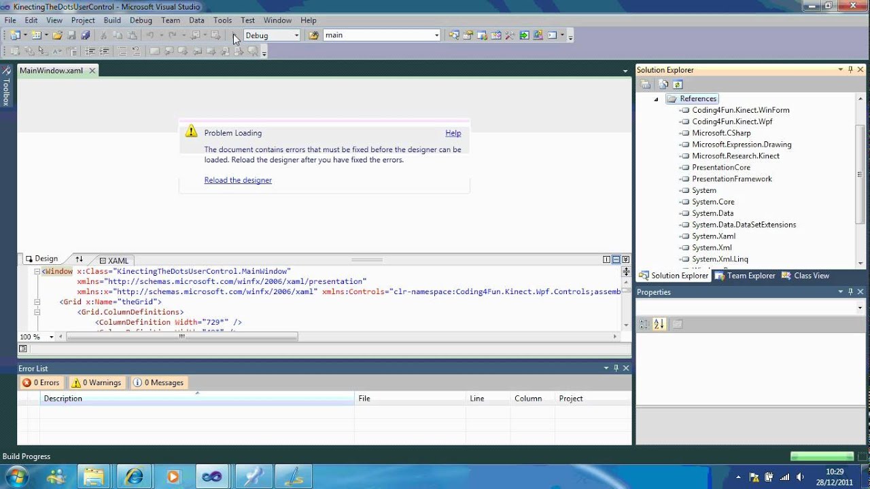Click the volume icon in system tray
The image size is (870, 489).
800,477
